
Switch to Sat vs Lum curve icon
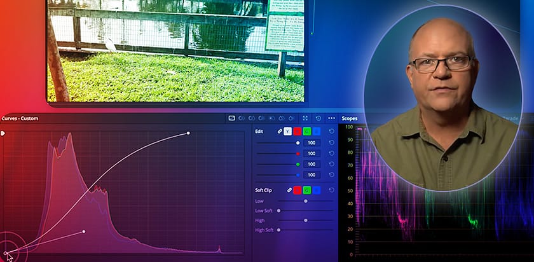click(291, 118)
